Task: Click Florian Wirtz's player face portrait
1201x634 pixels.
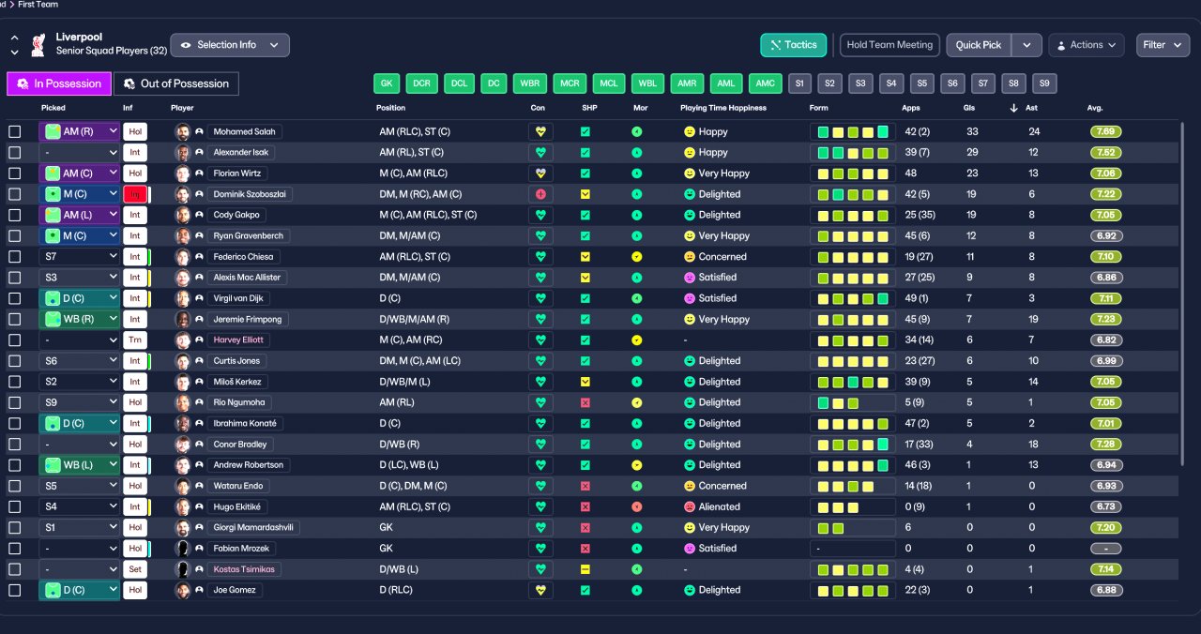Action: 183,174
